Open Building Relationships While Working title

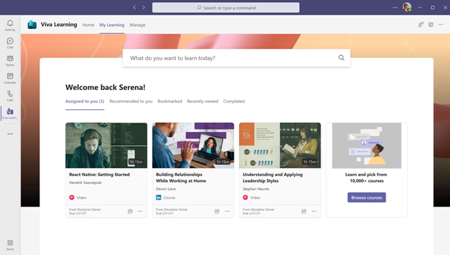[x=181, y=178]
